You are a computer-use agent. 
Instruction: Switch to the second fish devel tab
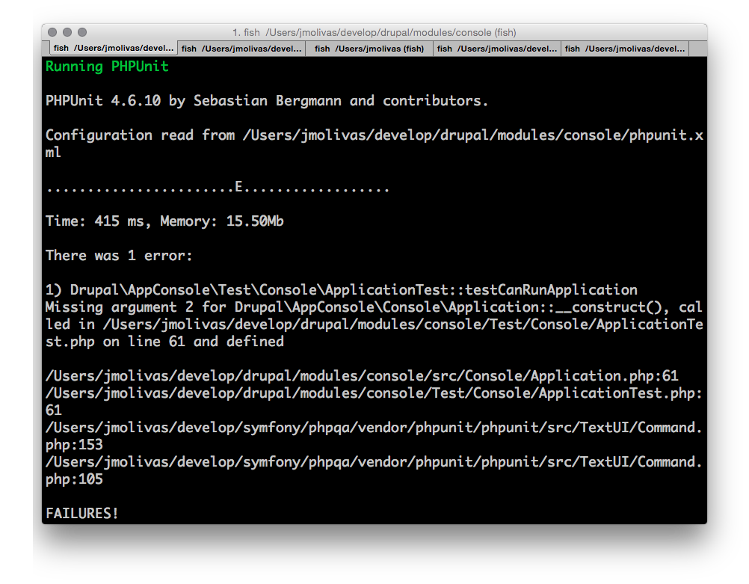click(241, 49)
